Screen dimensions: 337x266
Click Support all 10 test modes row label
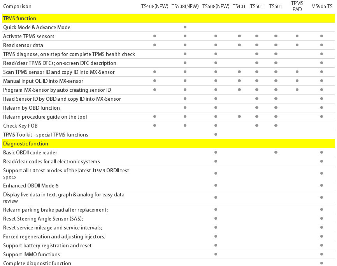(x=66, y=173)
